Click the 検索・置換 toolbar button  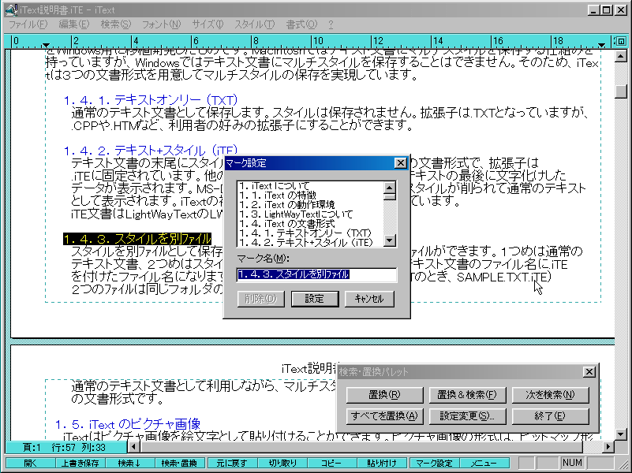click(x=180, y=463)
